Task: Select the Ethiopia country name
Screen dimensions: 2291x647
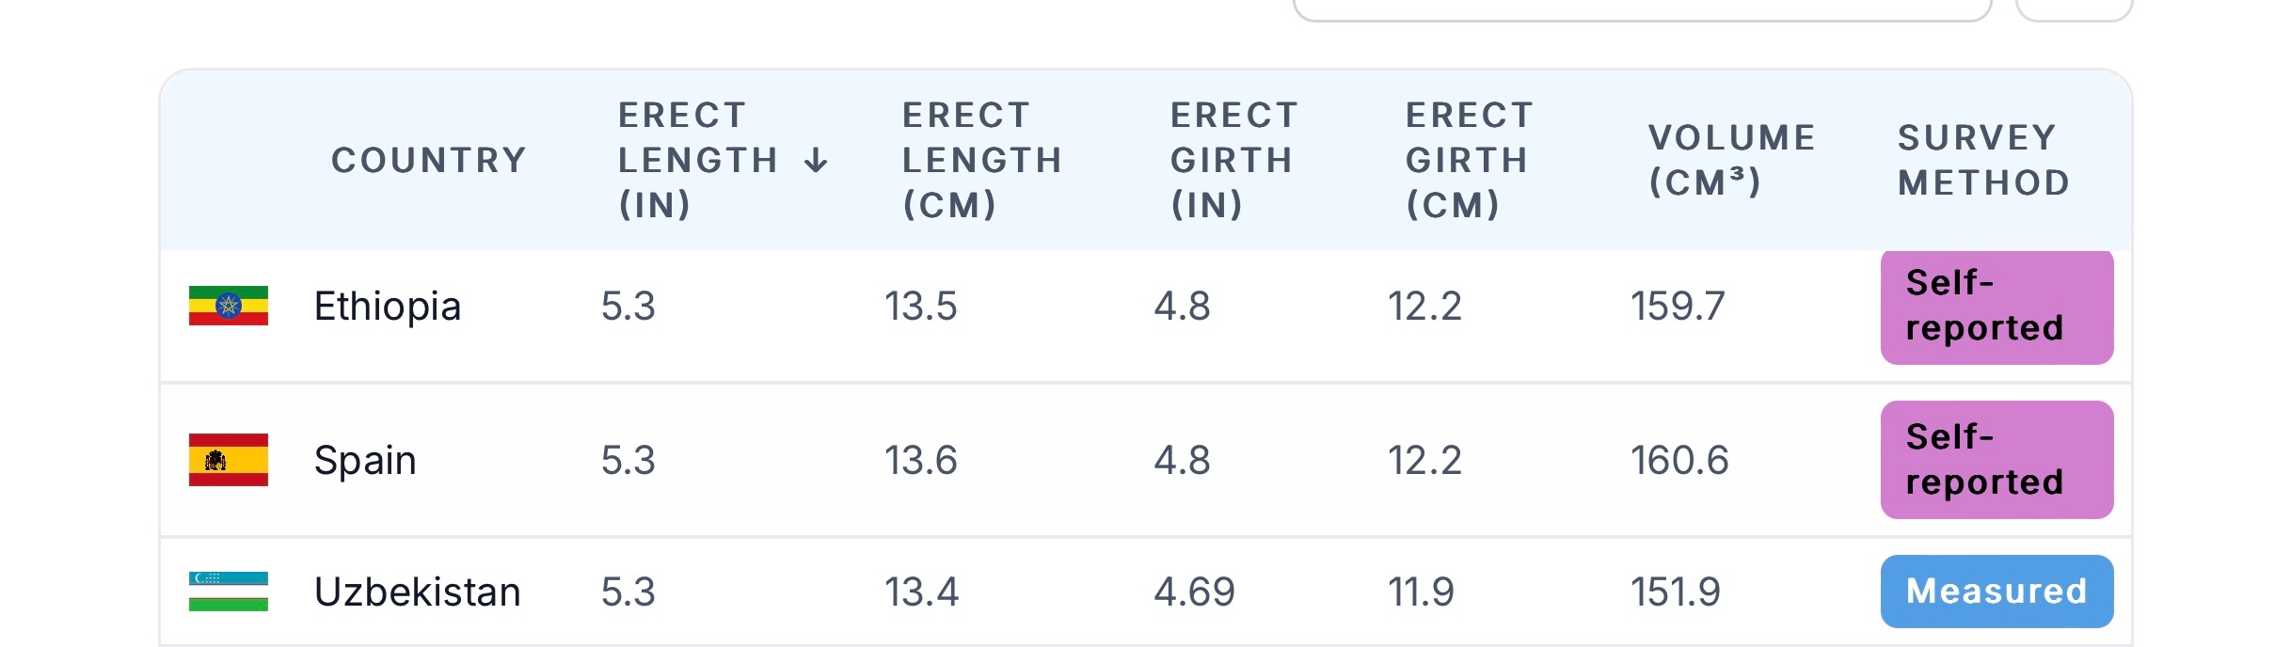Action: pyautogui.click(x=388, y=307)
